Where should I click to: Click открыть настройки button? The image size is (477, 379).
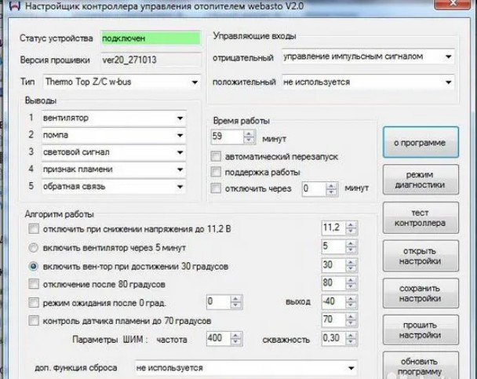point(421,256)
